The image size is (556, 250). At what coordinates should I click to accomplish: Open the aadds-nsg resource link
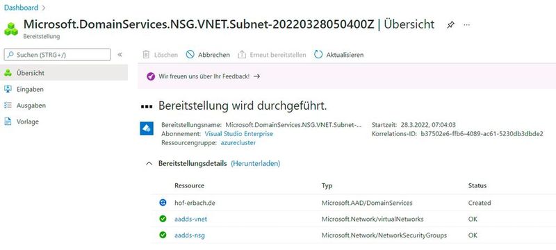tap(190, 235)
